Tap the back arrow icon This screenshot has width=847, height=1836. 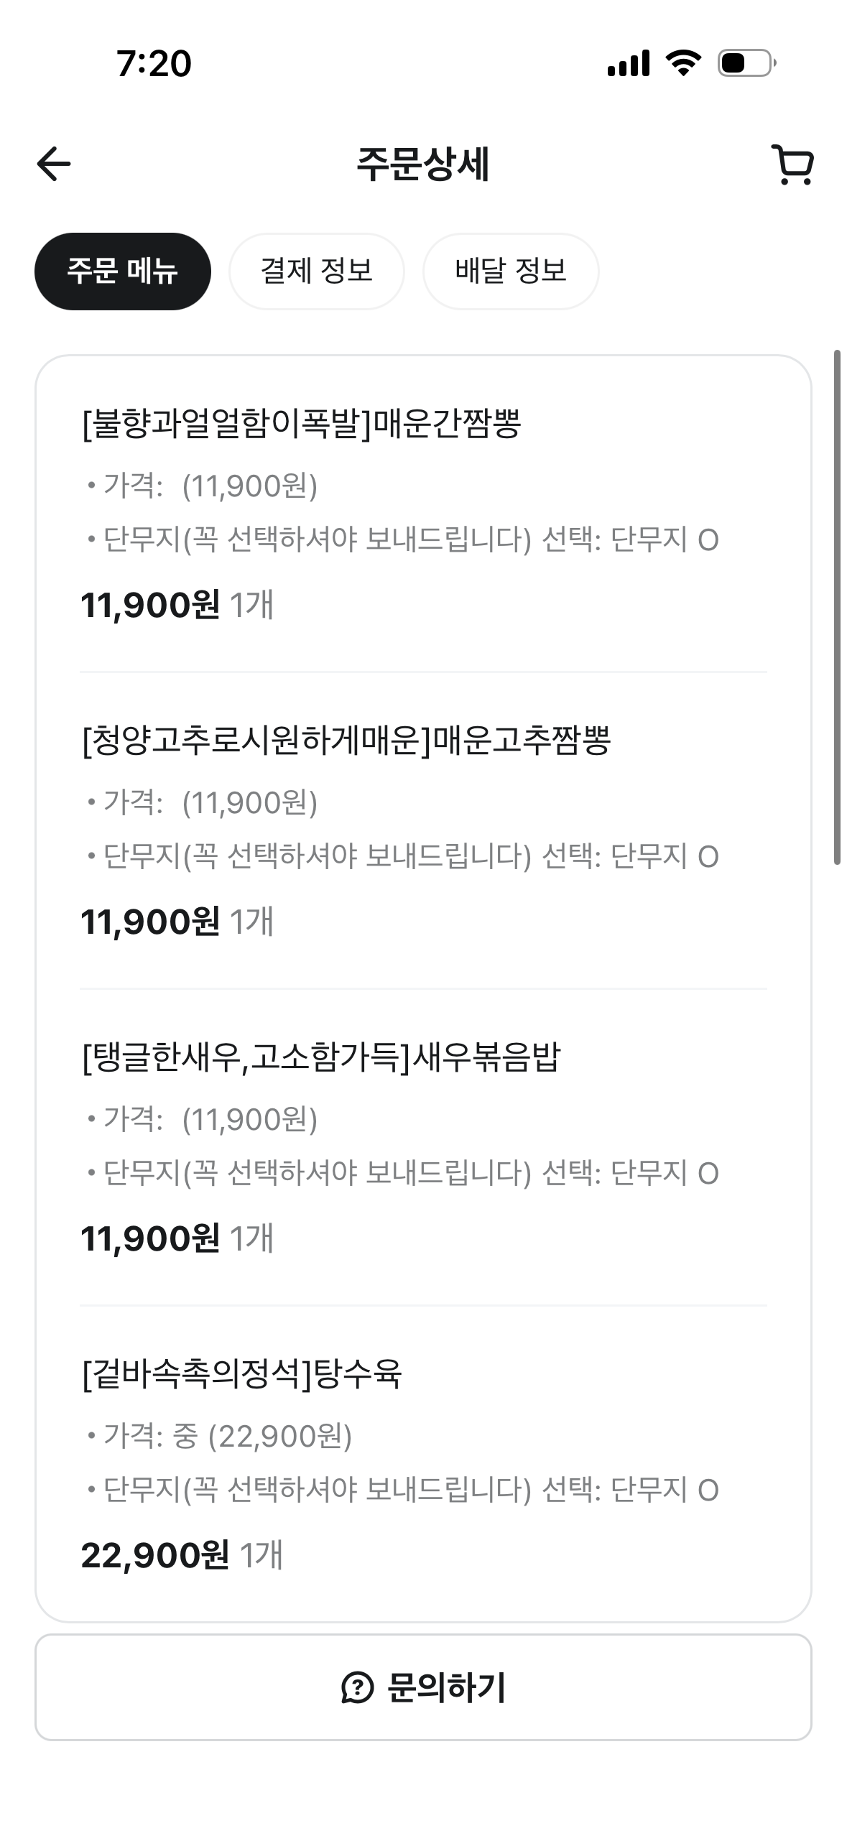[54, 164]
